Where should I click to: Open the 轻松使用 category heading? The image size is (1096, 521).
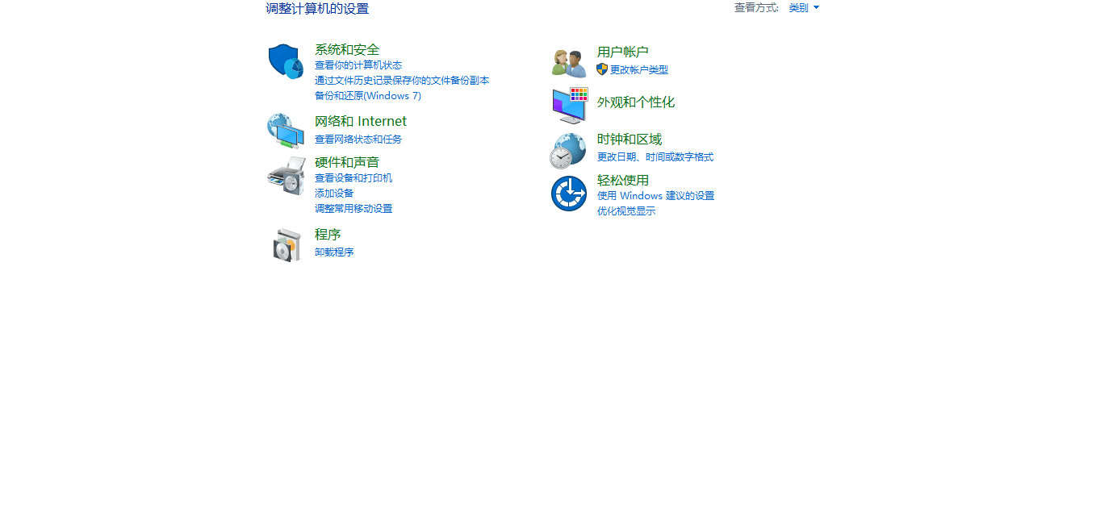[x=623, y=181]
